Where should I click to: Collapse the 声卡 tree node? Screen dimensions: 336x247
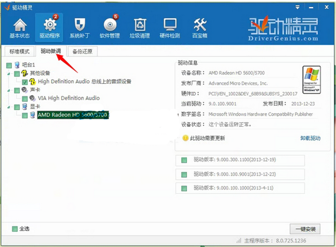coord(9,90)
